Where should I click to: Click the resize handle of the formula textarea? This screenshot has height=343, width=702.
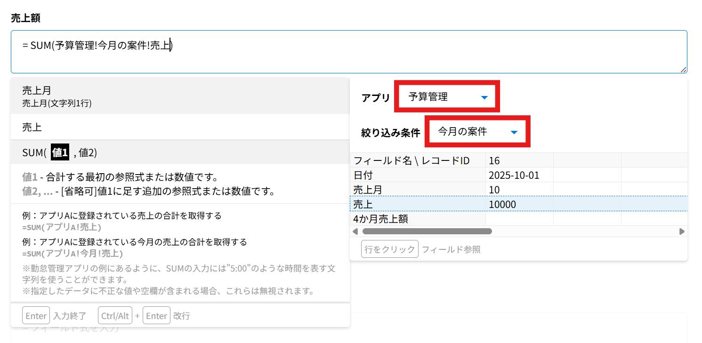tap(684, 70)
